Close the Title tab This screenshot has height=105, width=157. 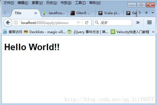(x=36, y=13)
